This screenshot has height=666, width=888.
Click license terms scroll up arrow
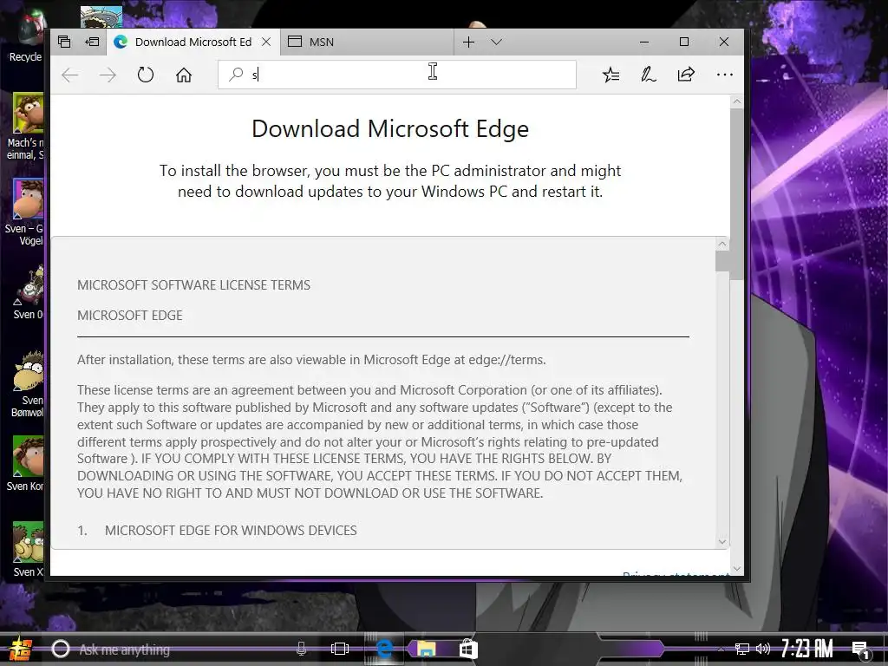[722, 244]
